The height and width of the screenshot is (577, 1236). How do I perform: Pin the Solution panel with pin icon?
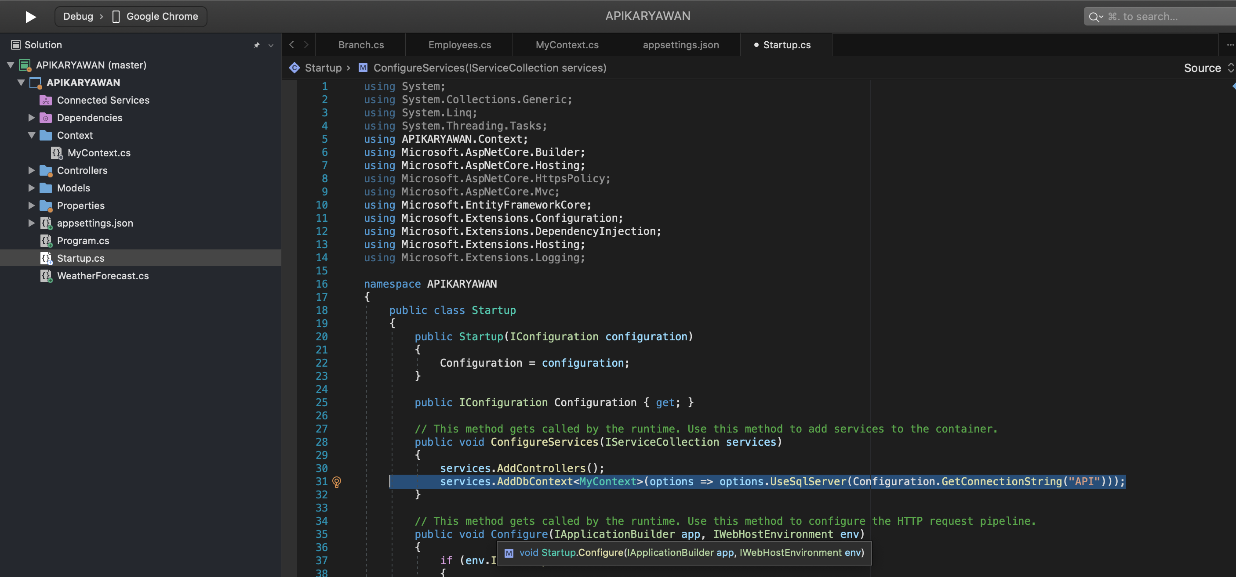coord(257,45)
